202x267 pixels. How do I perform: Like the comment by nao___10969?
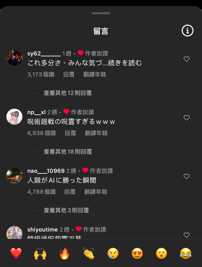click(187, 176)
